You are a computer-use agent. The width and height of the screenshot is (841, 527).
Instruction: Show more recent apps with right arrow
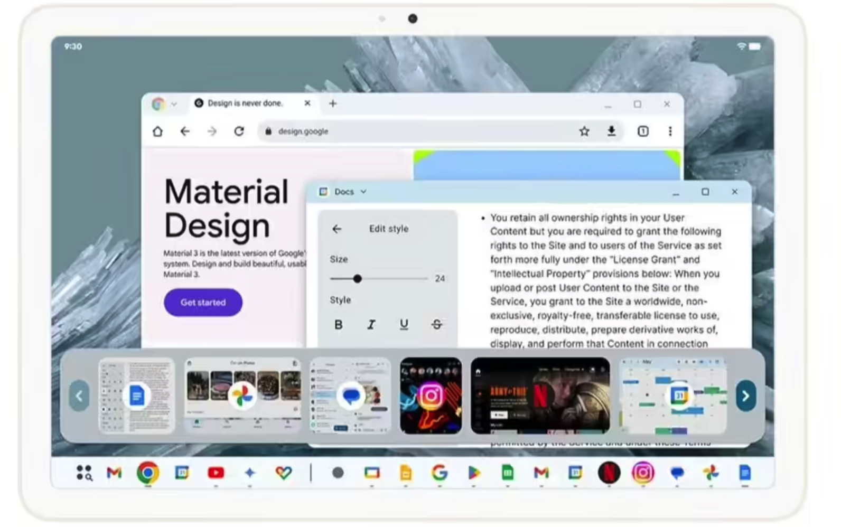click(x=746, y=396)
